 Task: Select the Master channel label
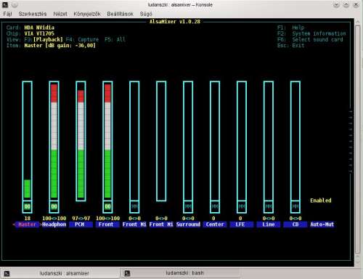[x=28, y=225]
